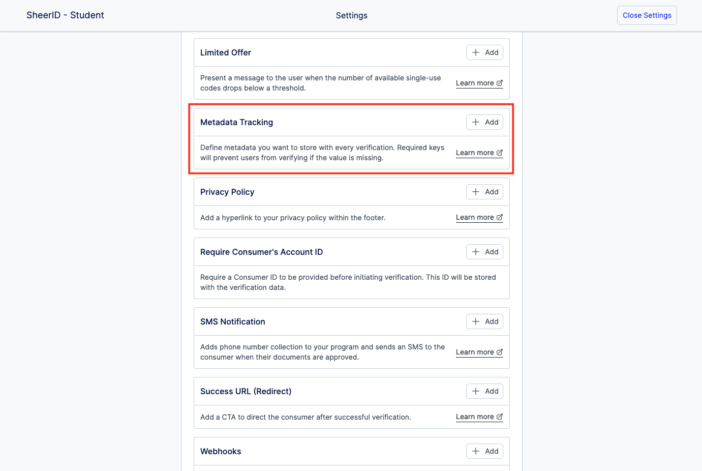Viewport: 702px width, 471px height.
Task: Open Learn more for SMS Notification
Action: (475, 352)
